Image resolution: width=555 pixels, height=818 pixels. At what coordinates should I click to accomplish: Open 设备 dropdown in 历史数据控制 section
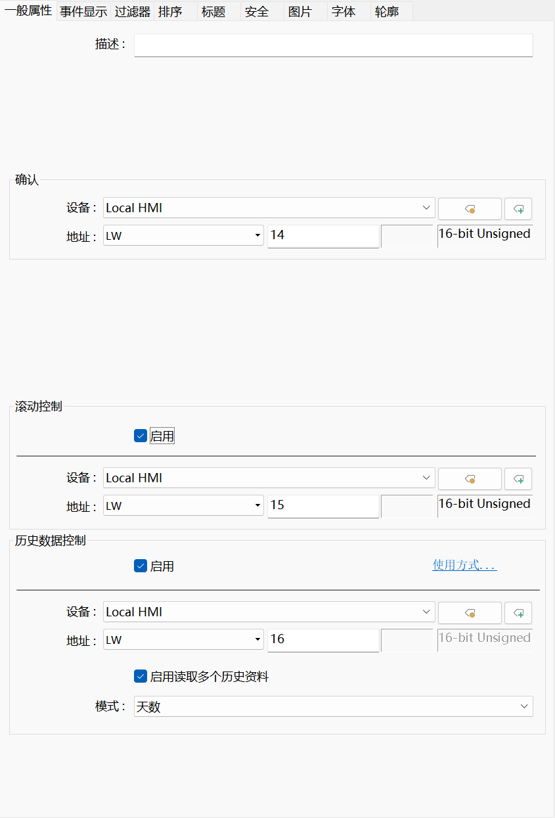269,612
